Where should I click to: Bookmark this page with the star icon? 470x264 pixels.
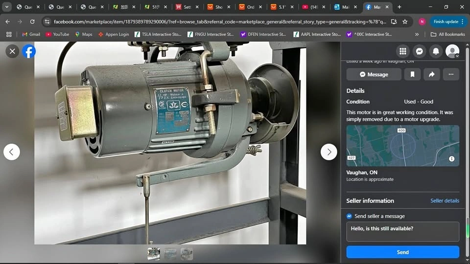click(405, 22)
